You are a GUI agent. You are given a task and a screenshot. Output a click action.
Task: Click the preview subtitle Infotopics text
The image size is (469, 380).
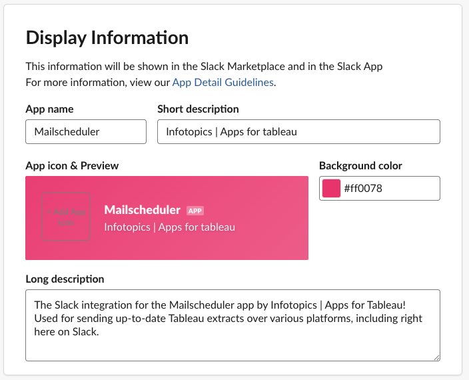[x=169, y=227]
